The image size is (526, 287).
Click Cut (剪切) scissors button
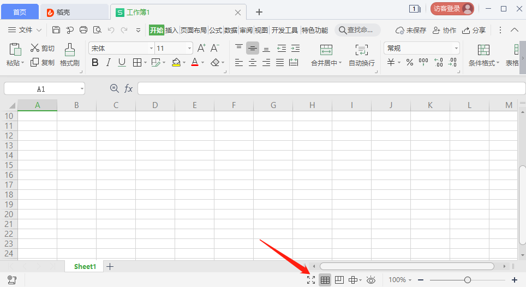click(42, 48)
